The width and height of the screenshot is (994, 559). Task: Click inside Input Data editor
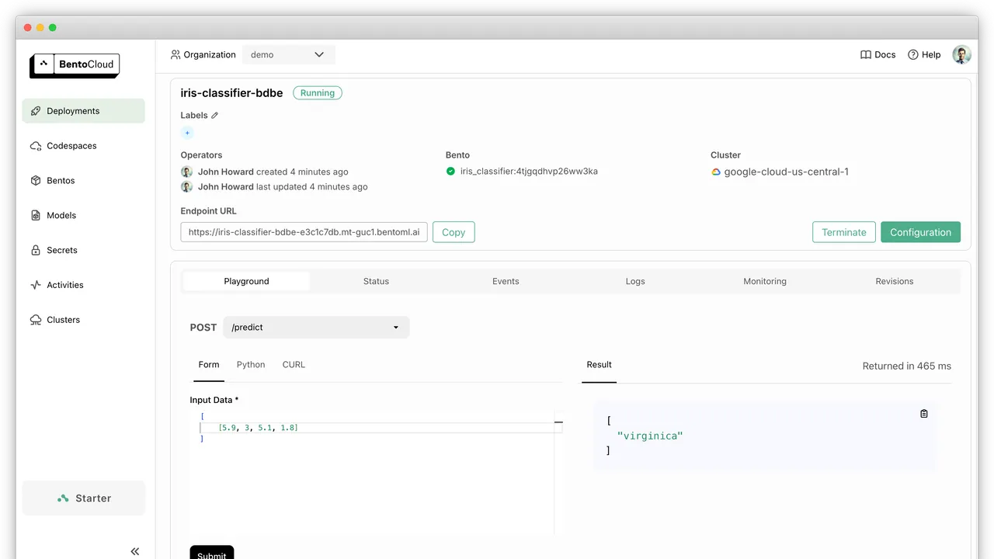click(376, 472)
